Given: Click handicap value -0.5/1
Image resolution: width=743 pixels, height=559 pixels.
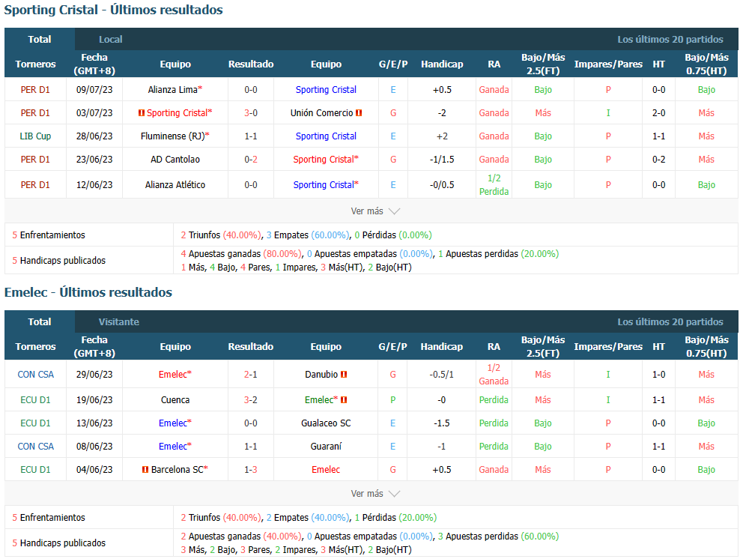Looking at the screenshot, I should (441, 375).
